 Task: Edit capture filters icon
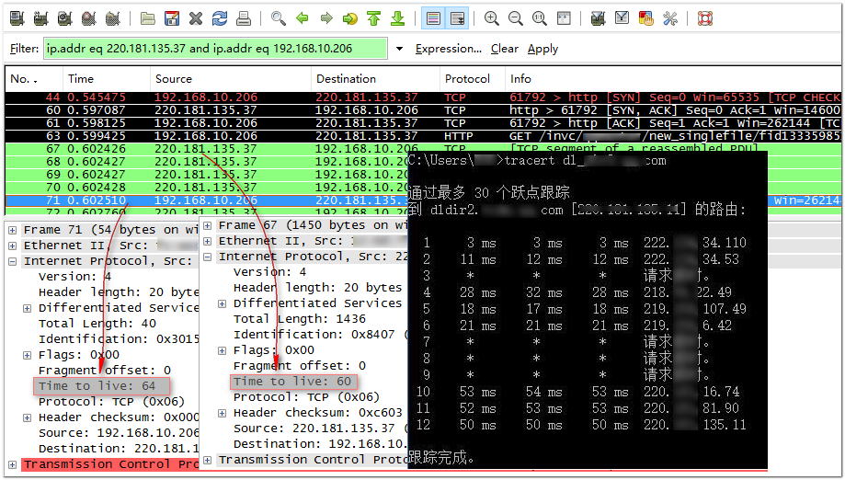[598, 19]
